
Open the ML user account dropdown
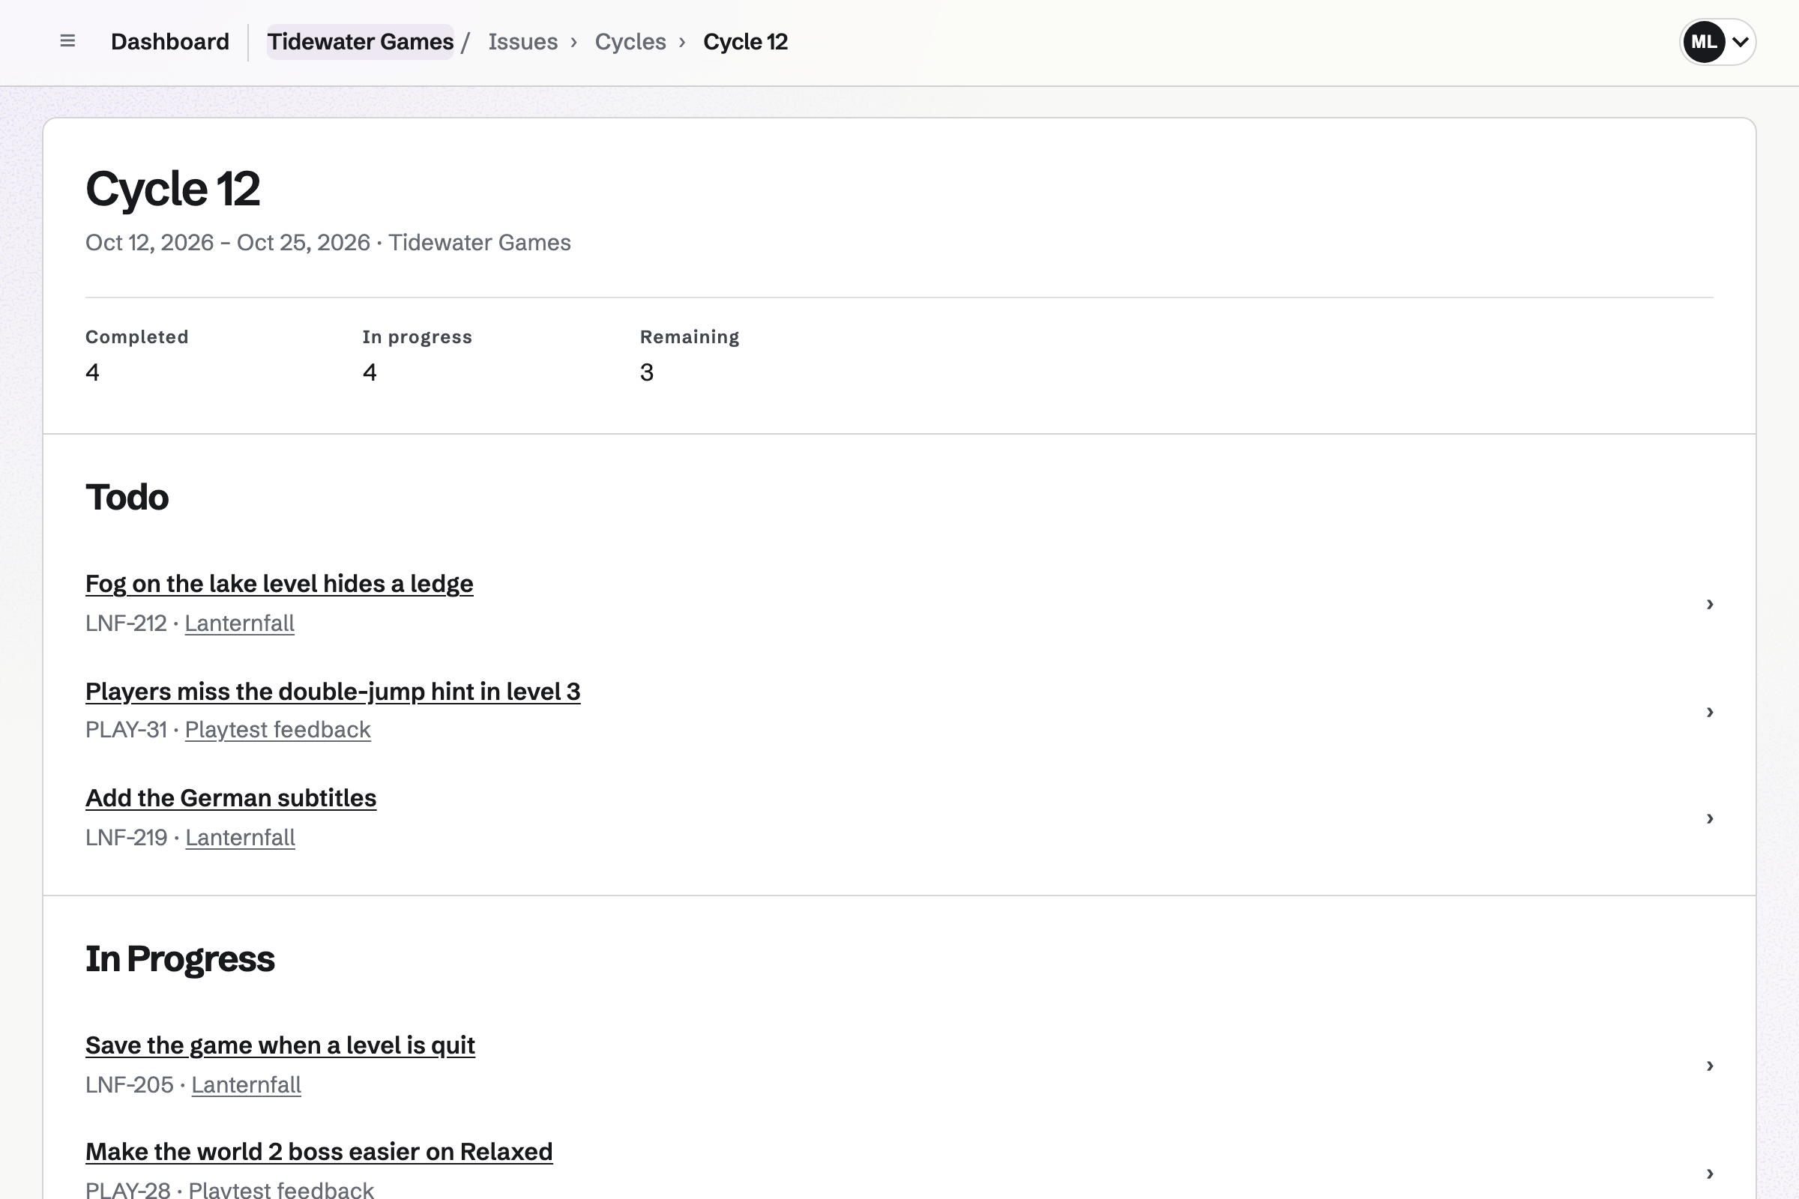click(x=1717, y=42)
